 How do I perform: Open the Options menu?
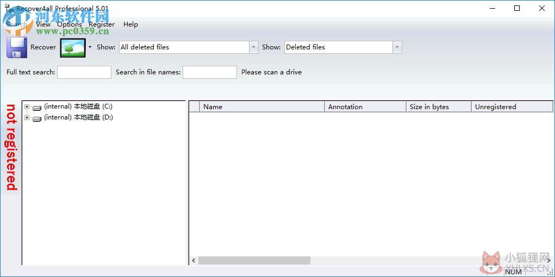70,24
